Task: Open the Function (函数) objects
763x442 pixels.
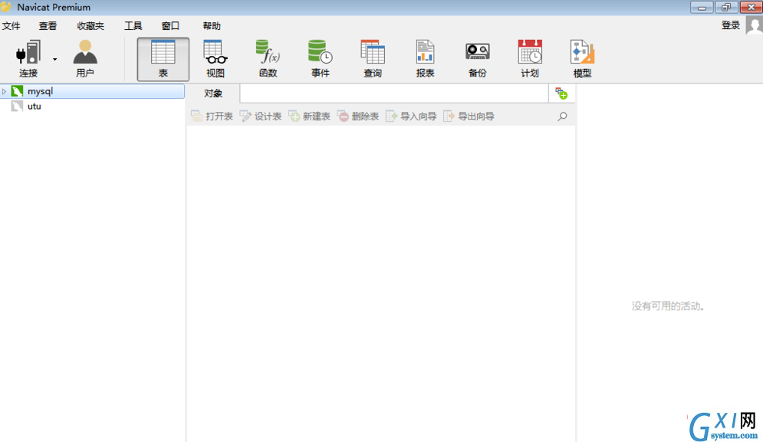Action: click(268, 59)
